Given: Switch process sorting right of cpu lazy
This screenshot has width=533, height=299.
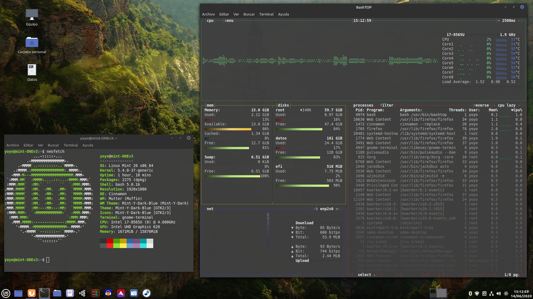Looking at the screenshot, I should tap(519, 105).
